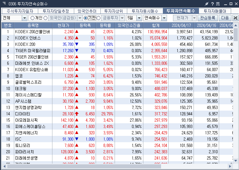Open the 연속매수 dropdown
The image size is (239, 170).
(164, 18)
